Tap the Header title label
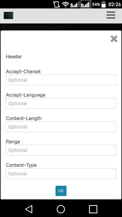122x217 pixels. point(14,57)
